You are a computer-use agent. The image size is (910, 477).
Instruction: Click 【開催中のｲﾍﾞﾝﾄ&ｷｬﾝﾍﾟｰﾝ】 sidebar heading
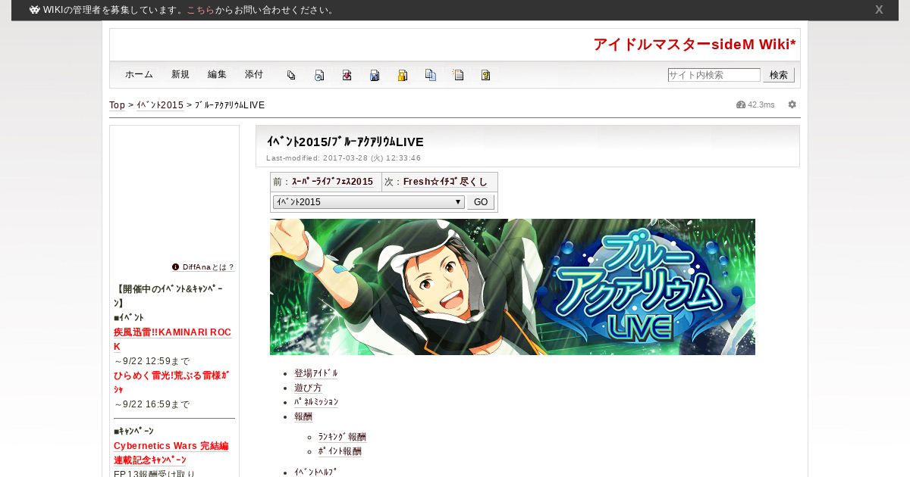(169, 296)
